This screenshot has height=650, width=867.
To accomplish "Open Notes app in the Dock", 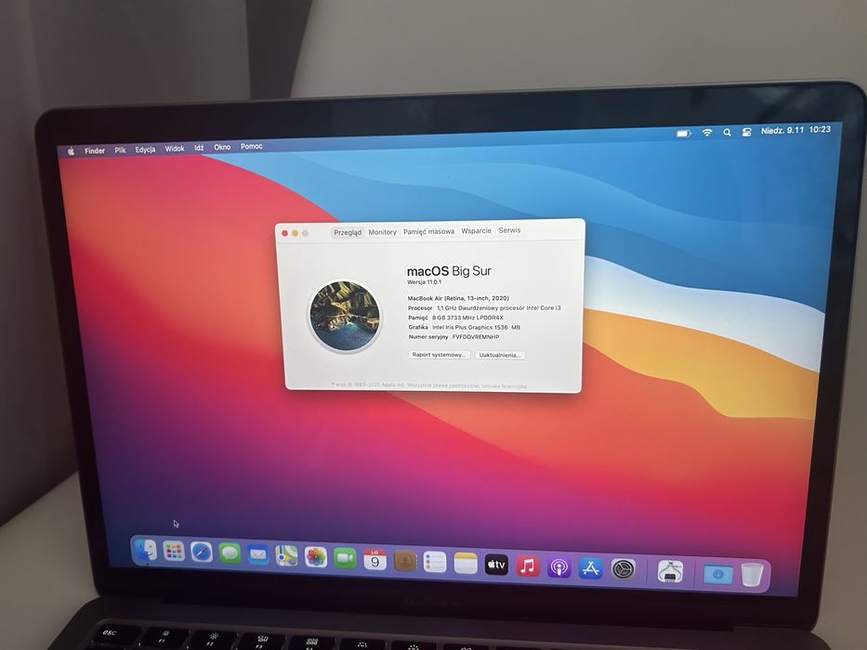I will (466, 564).
